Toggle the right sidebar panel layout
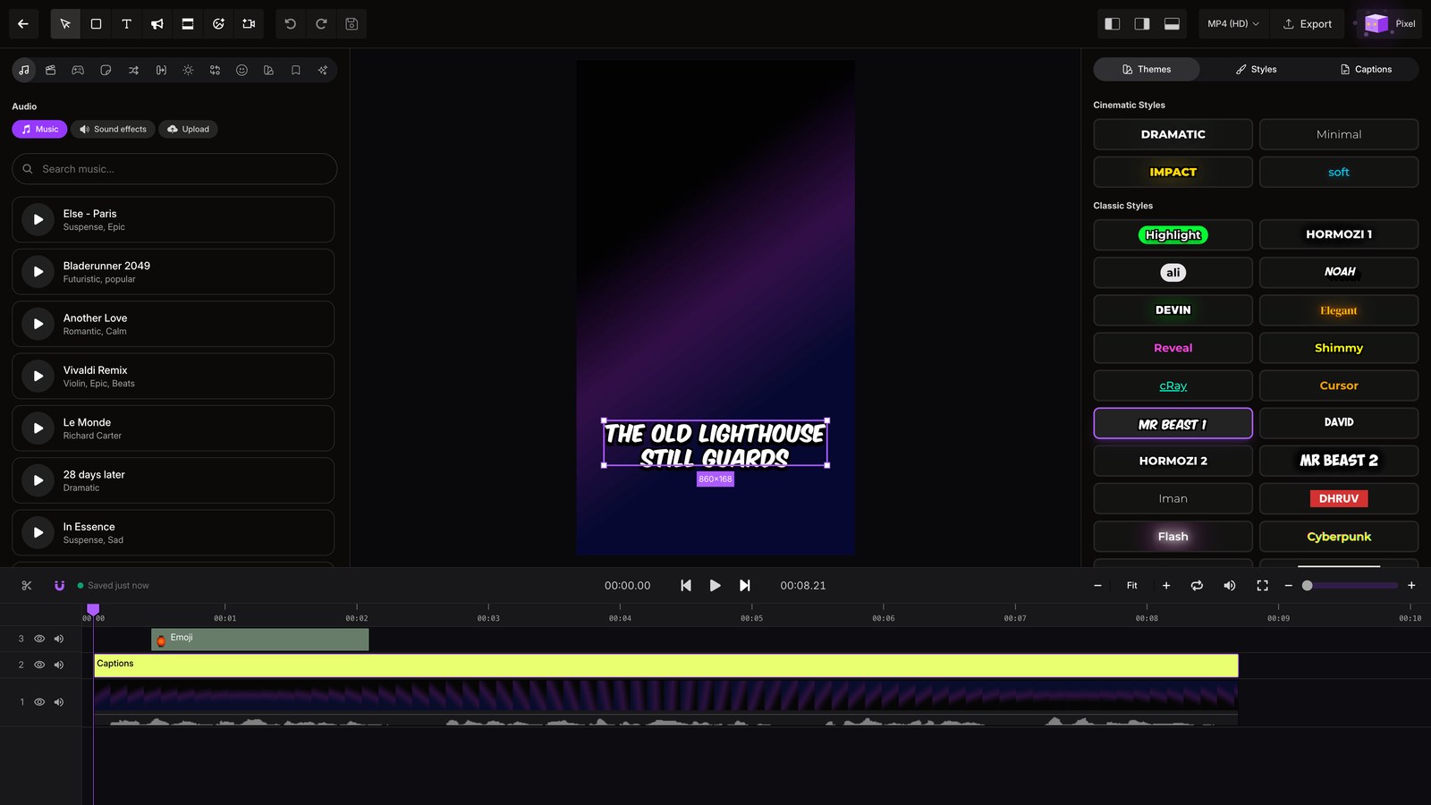The height and width of the screenshot is (805, 1431). [x=1142, y=24]
